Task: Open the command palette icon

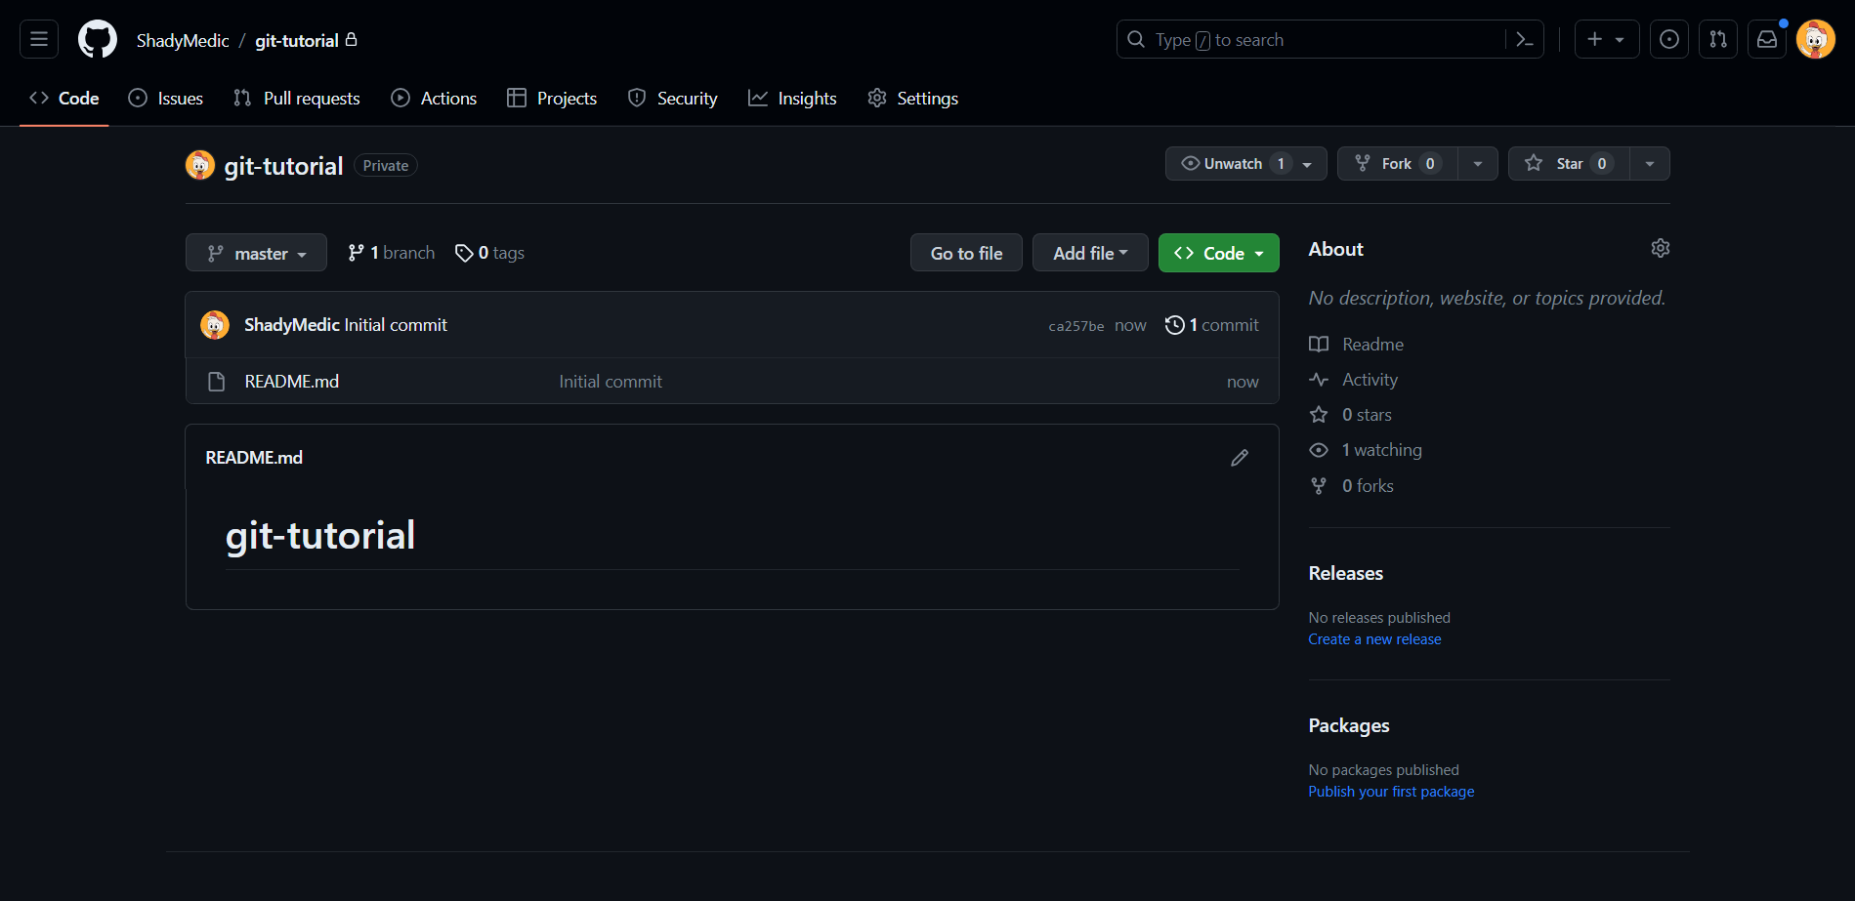Action: coord(1524,40)
